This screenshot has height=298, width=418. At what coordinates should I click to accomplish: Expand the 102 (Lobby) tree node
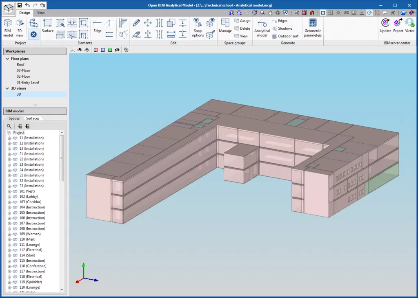[9, 197]
